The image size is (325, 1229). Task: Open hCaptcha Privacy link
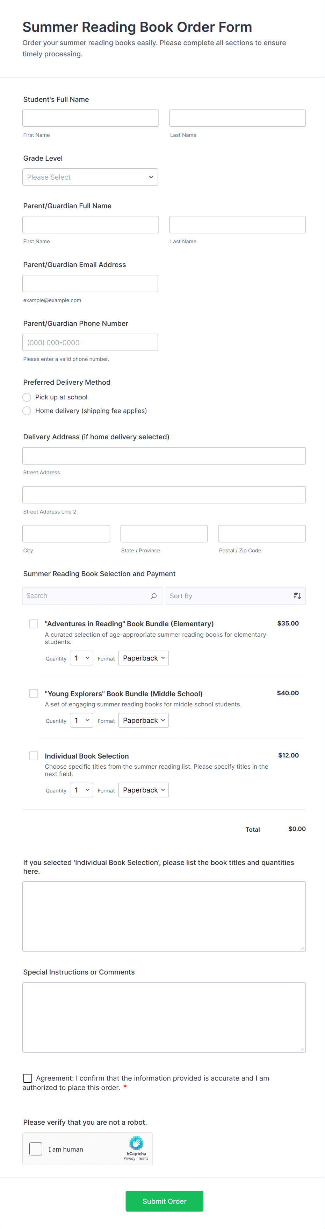pyautogui.click(x=129, y=1158)
